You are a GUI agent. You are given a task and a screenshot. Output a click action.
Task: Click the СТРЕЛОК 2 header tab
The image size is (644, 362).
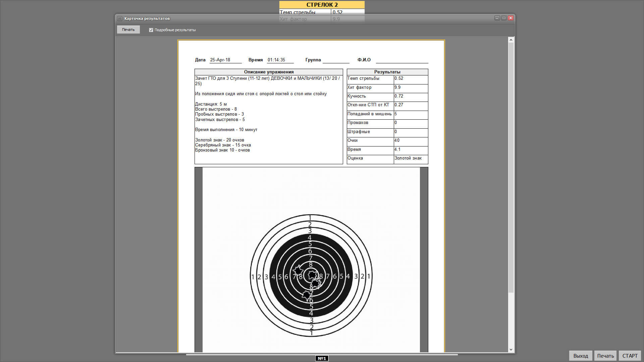tap(322, 5)
